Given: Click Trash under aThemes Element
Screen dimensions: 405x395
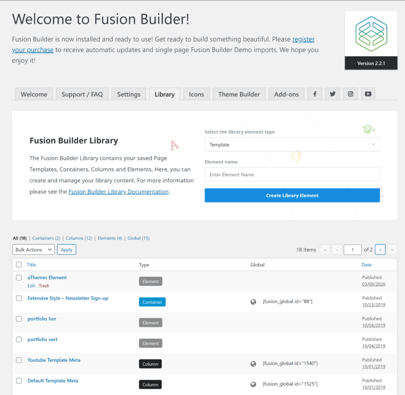Looking at the screenshot, I should pyautogui.click(x=44, y=286).
